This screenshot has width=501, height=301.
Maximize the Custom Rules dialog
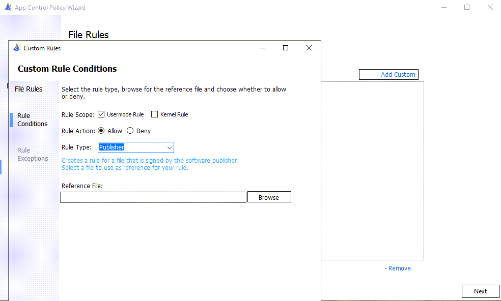tap(285, 48)
